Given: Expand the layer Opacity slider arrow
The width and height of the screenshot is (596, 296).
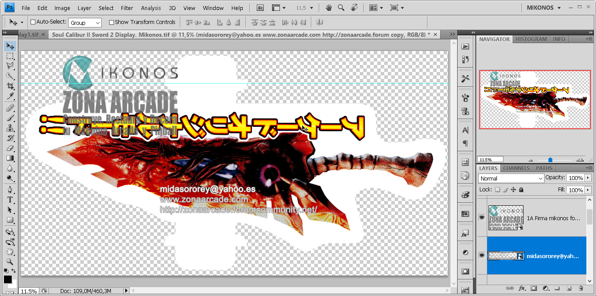Looking at the screenshot, I should pyautogui.click(x=588, y=178).
